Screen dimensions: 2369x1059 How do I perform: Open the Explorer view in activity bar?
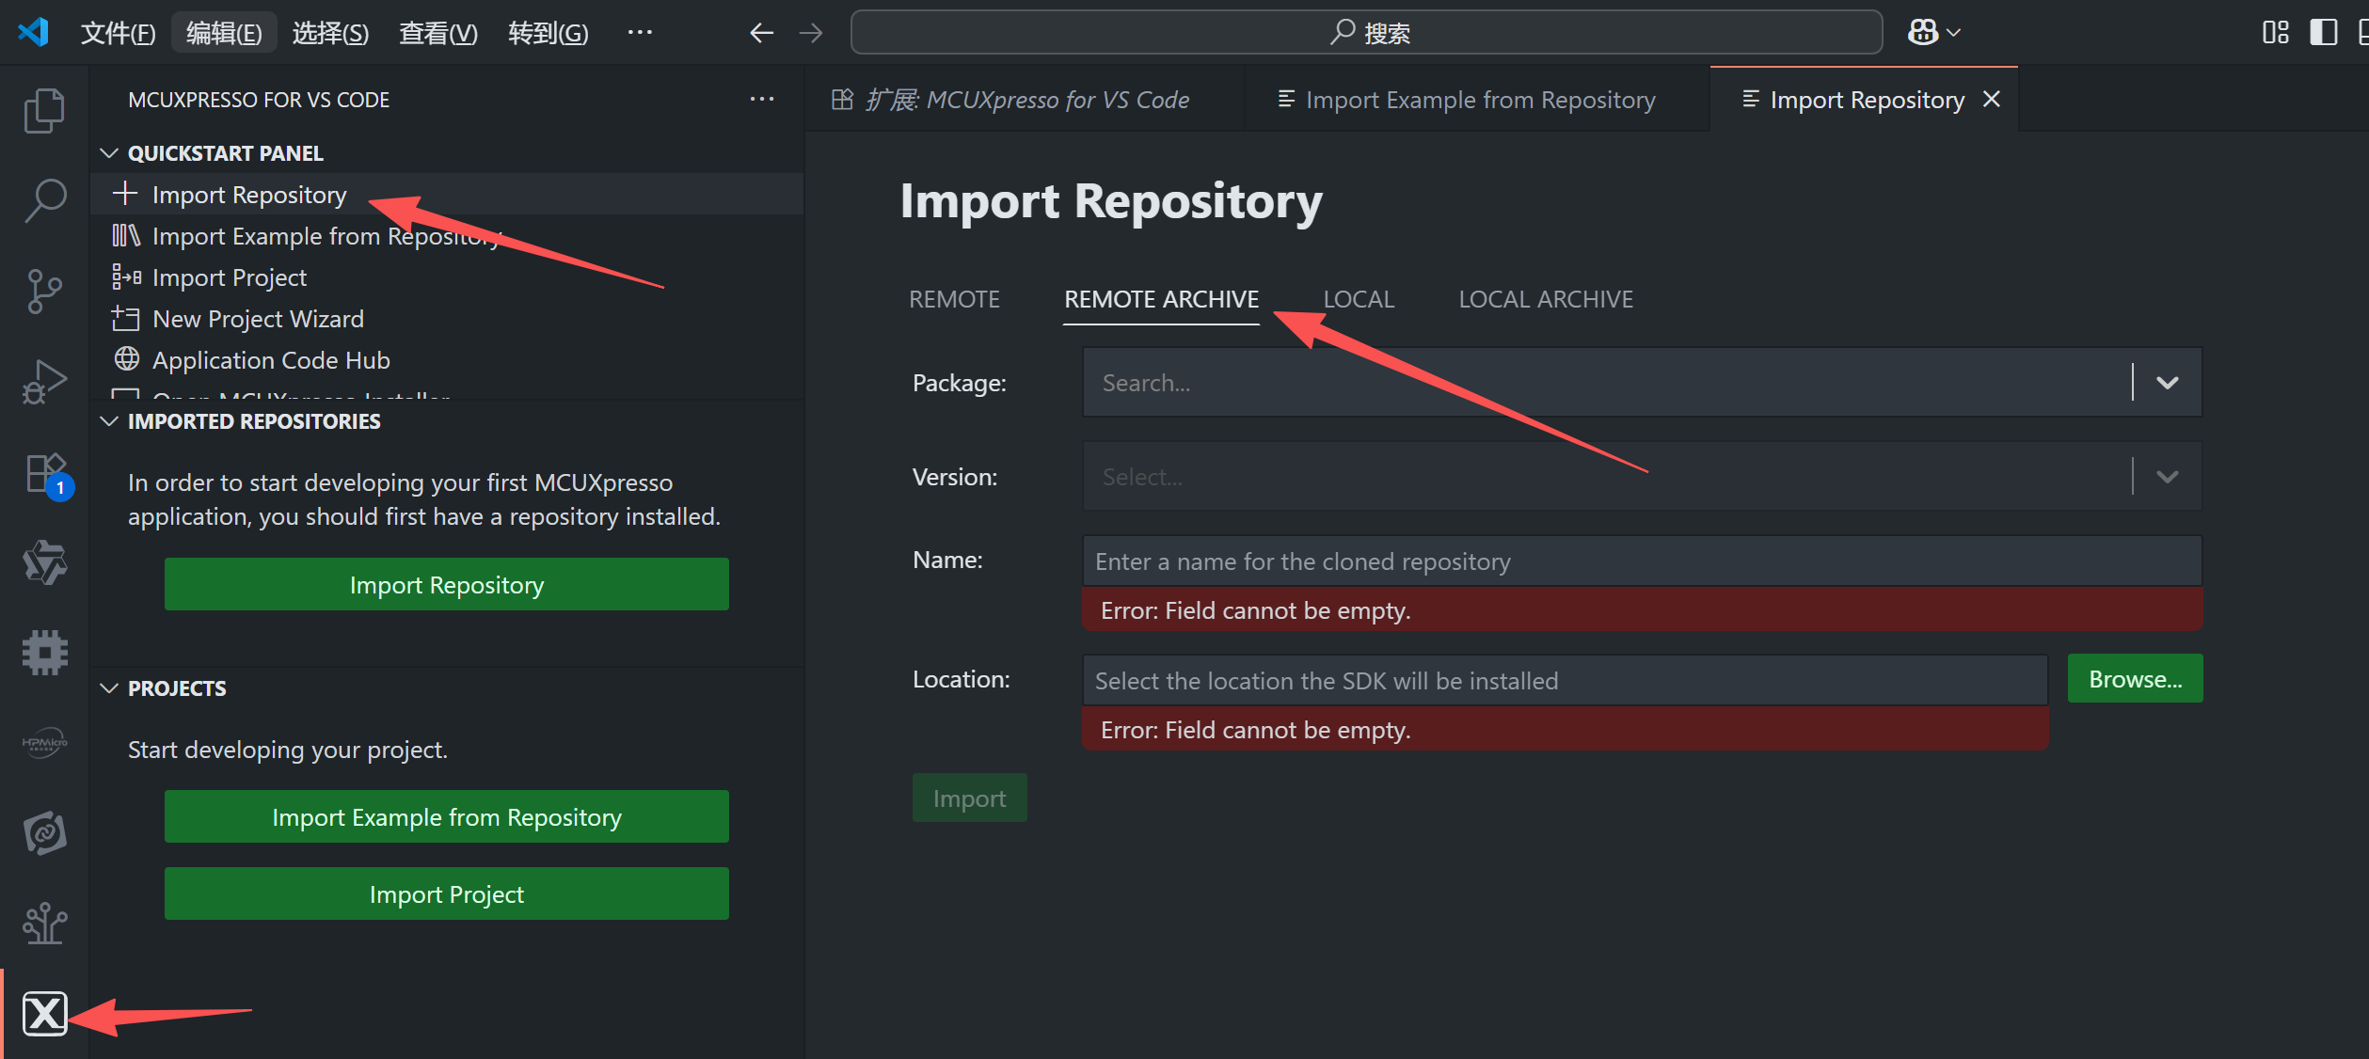[x=44, y=111]
